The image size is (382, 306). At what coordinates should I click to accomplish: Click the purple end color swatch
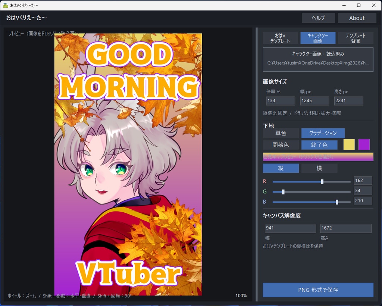(364, 144)
